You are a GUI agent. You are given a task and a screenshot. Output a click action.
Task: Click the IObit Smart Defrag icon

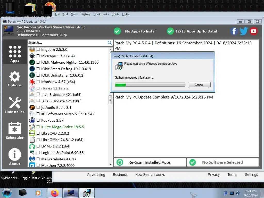pos(32,69)
